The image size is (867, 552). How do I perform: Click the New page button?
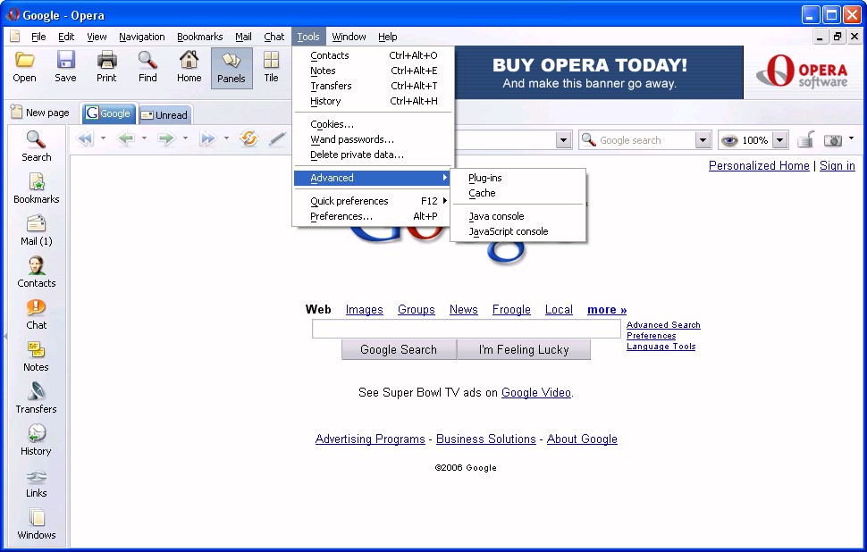coord(40,113)
